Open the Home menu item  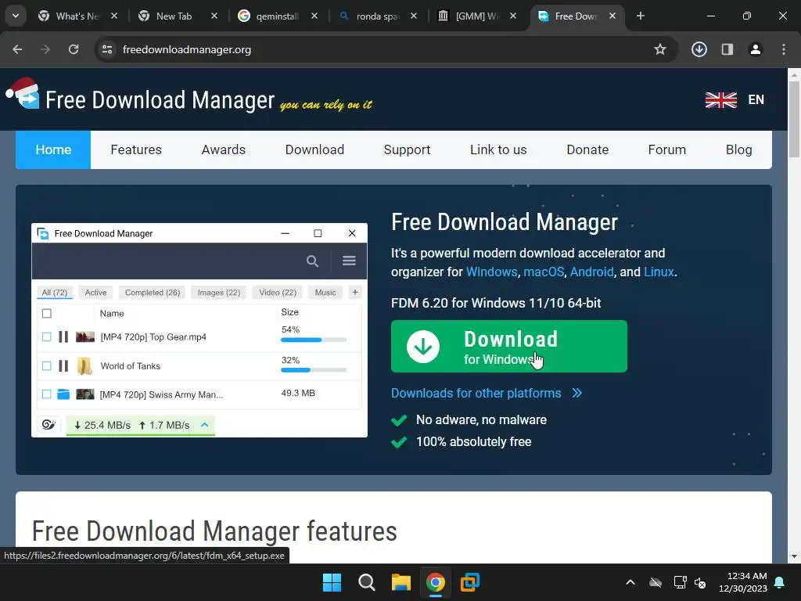[x=53, y=149]
